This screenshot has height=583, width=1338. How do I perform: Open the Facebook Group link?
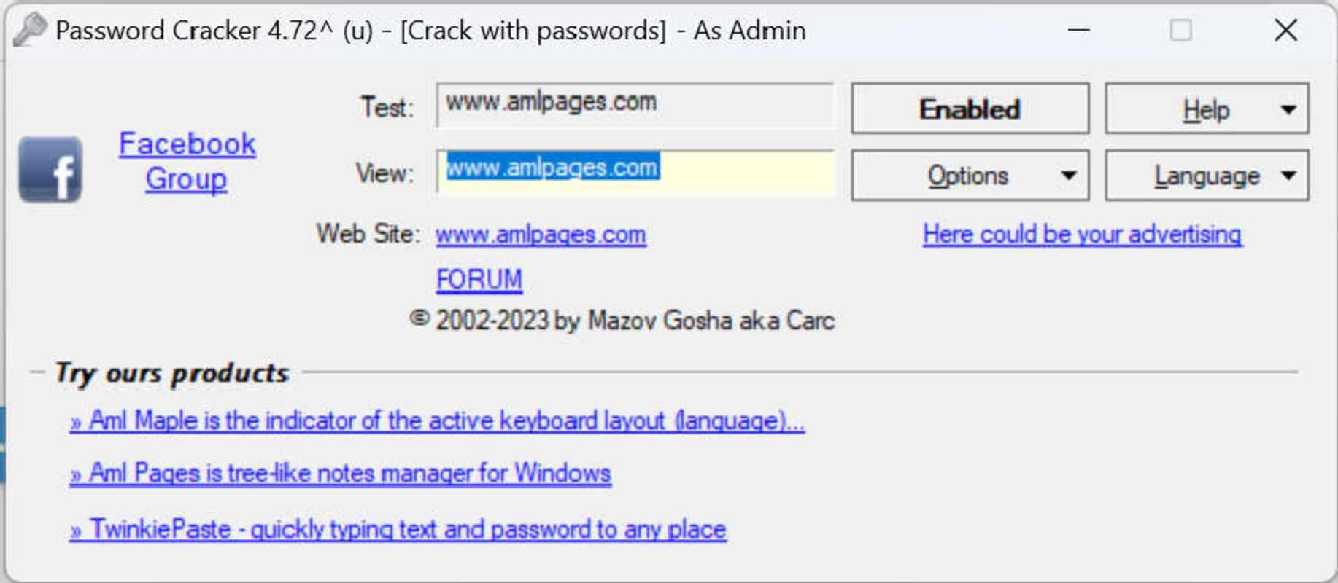point(187,161)
